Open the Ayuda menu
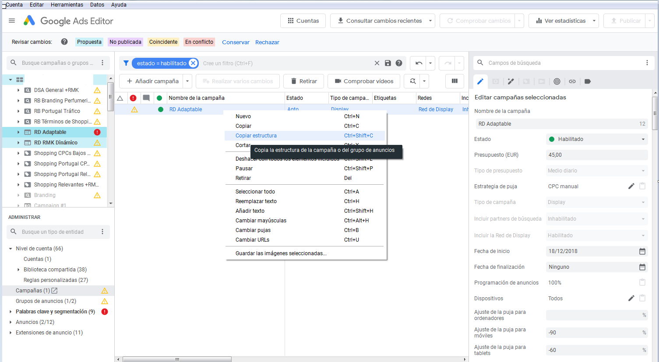Viewport: 659px width, 362px height. 119,5
